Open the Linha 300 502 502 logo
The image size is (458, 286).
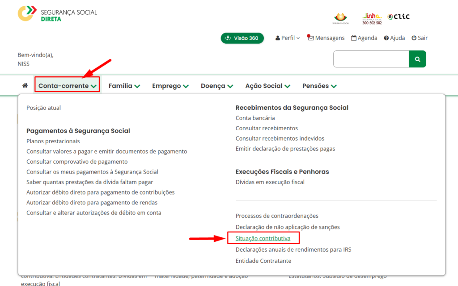372,18
